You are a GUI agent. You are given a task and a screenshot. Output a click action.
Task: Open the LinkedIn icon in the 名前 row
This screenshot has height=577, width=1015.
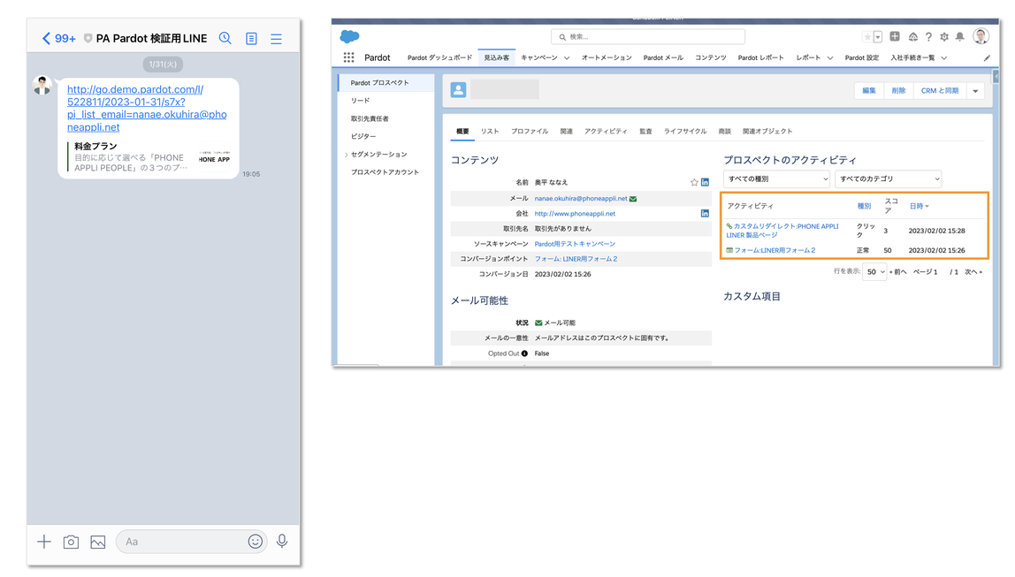tap(705, 182)
